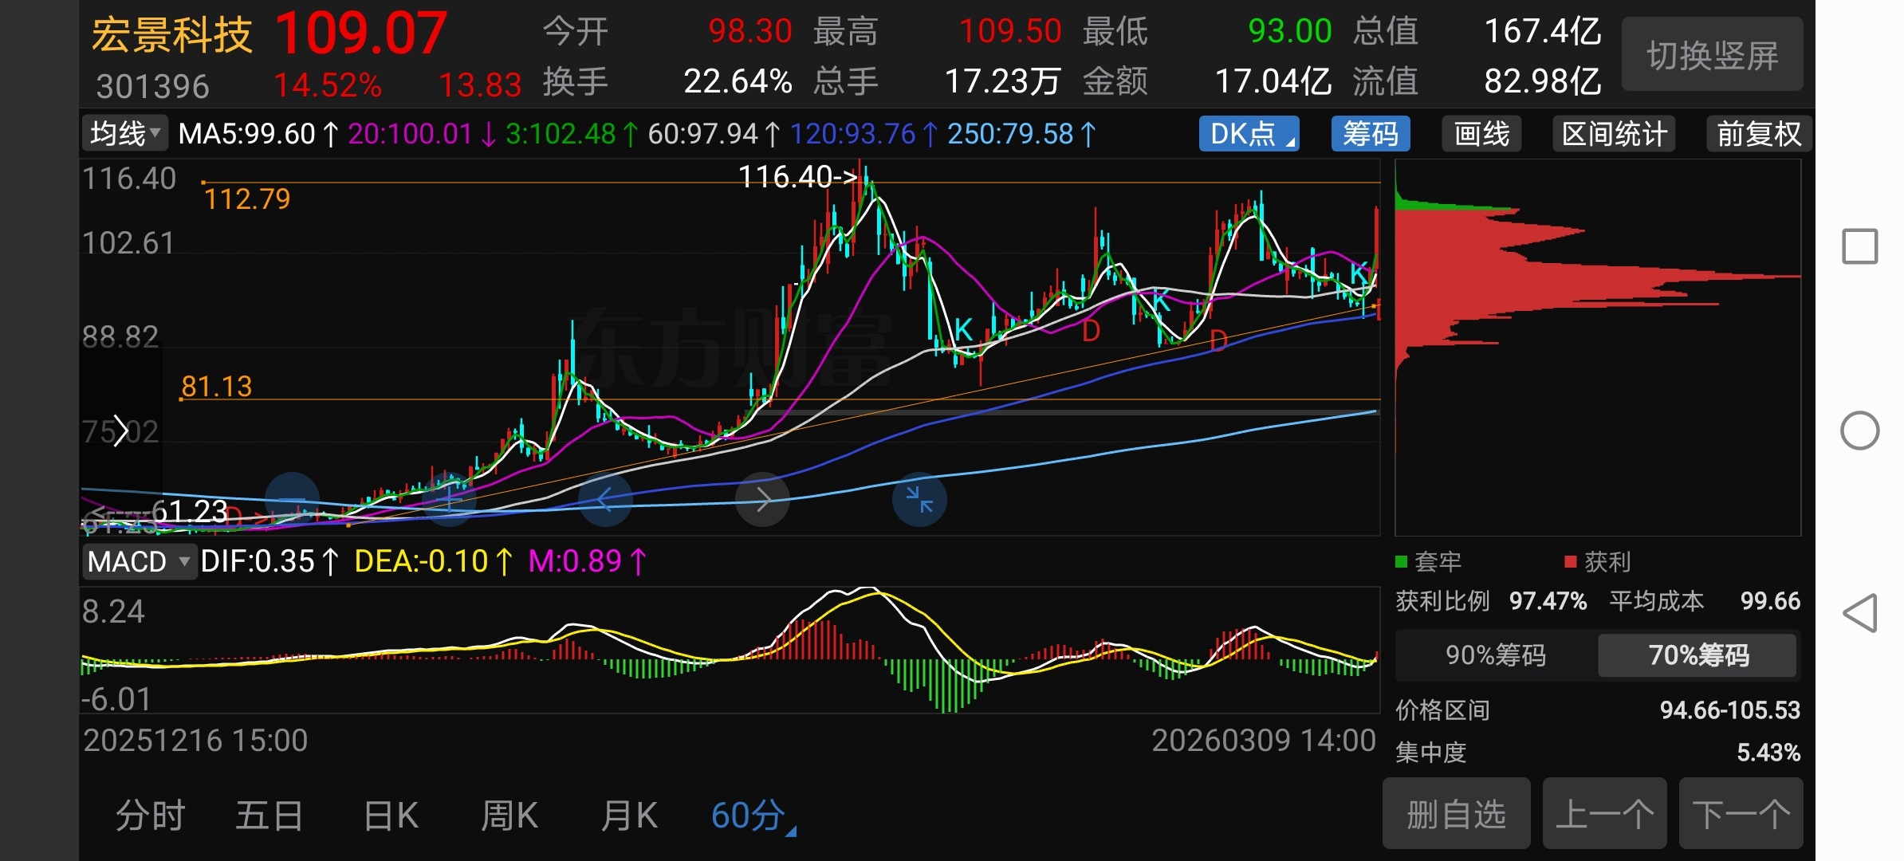Toggle the 筹码 chip distribution view
Image resolution: width=1904 pixels, height=861 pixels.
(x=1370, y=133)
